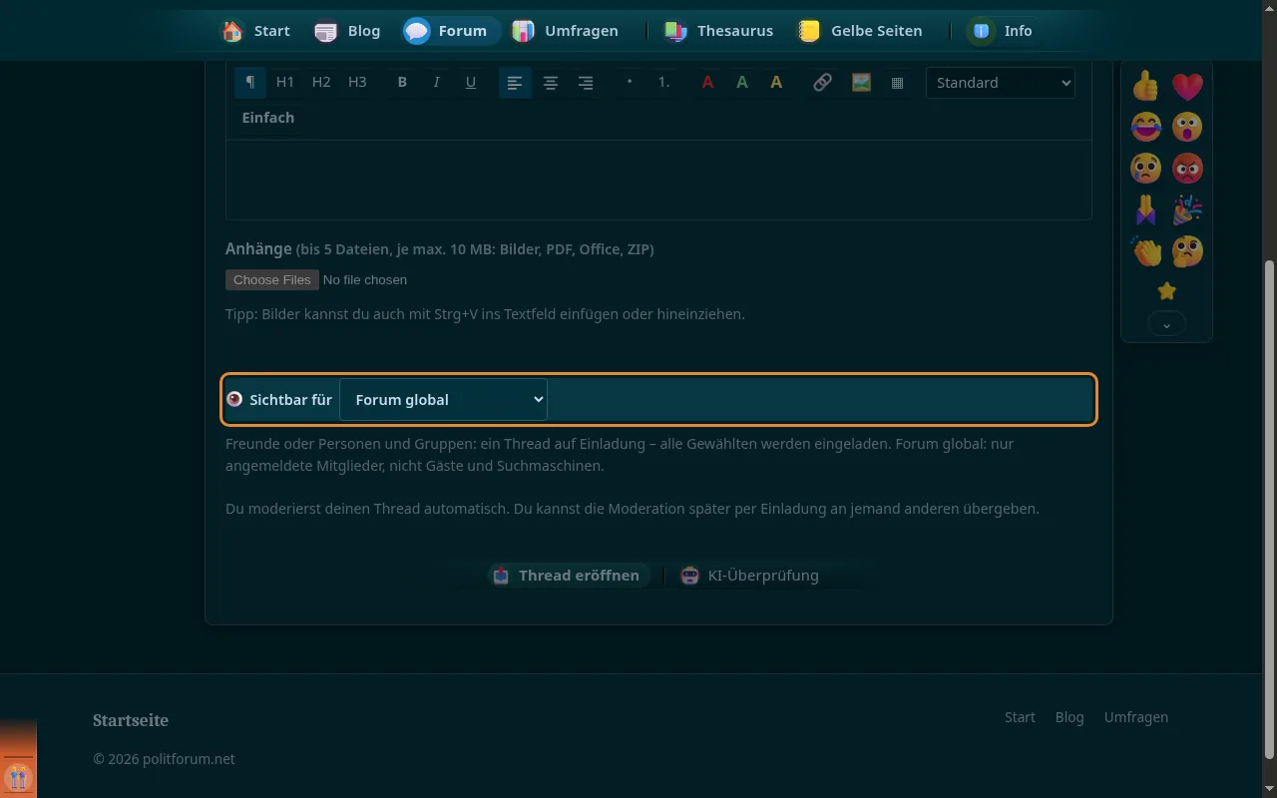
Task: Apply H3 heading format
Action: pyautogui.click(x=357, y=83)
